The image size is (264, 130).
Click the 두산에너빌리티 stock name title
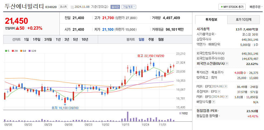24,6
